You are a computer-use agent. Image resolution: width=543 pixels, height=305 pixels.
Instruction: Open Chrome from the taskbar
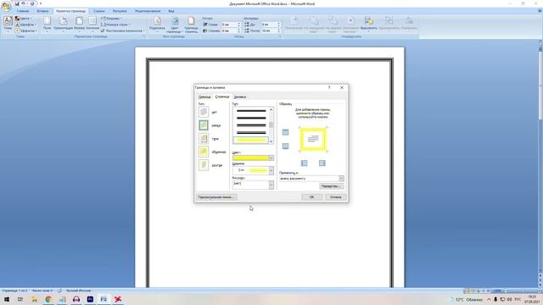(x=48, y=299)
